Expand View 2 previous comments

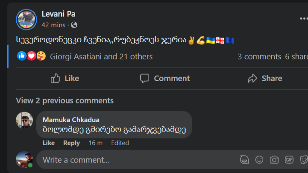[x=65, y=101]
